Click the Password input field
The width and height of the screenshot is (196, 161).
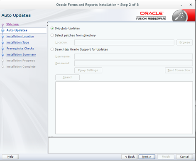pos(133,63)
